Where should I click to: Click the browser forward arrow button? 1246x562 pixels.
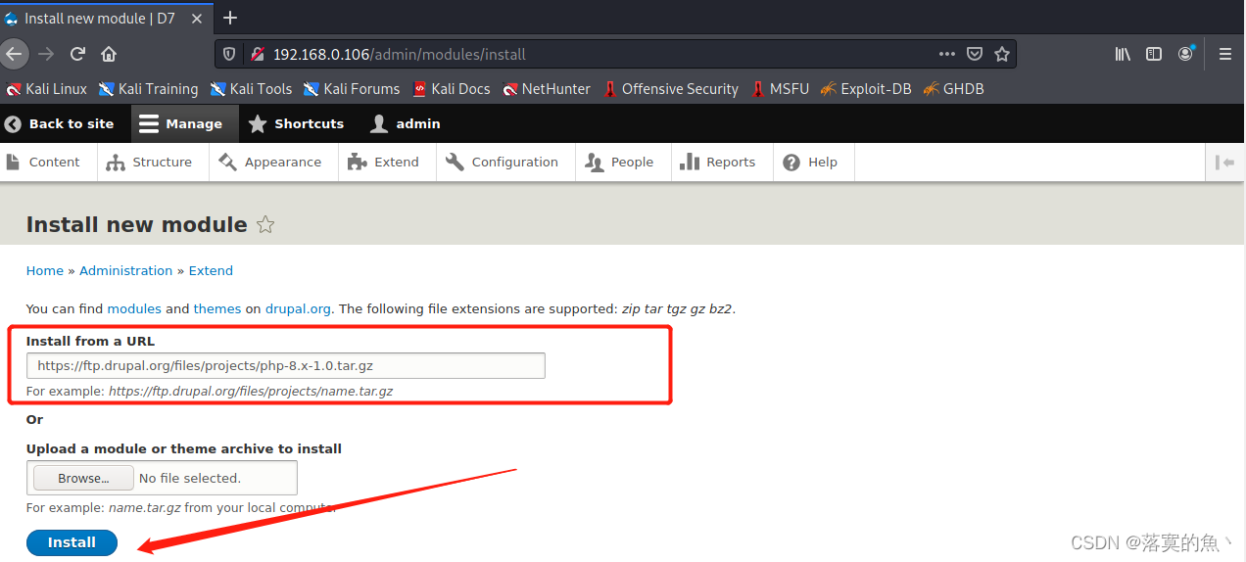click(x=46, y=54)
